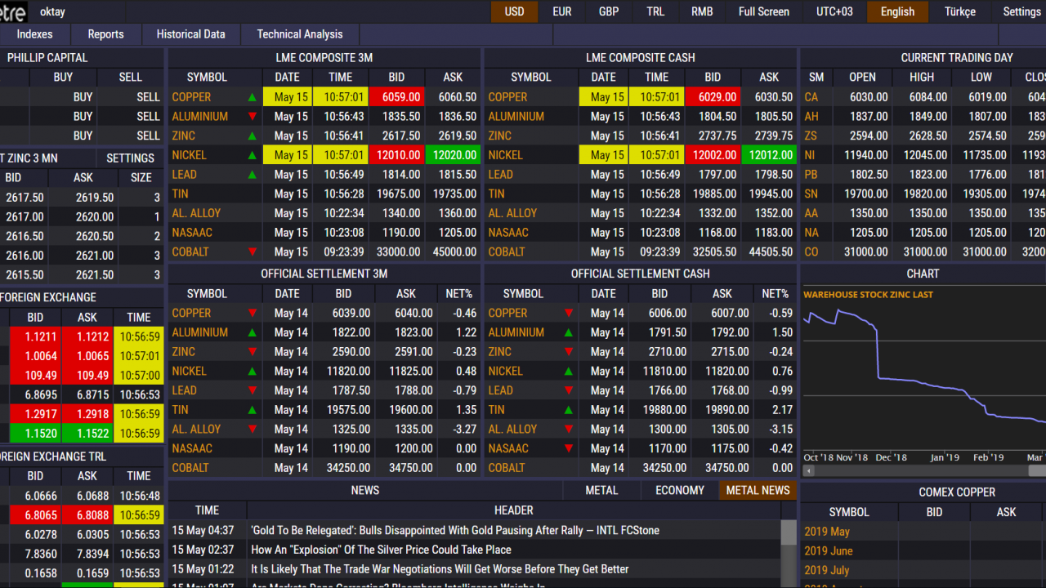This screenshot has width=1046, height=588.
Task: Click the news list vertical scrollbar thumb
Action: pyautogui.click(x=789, y=532)
